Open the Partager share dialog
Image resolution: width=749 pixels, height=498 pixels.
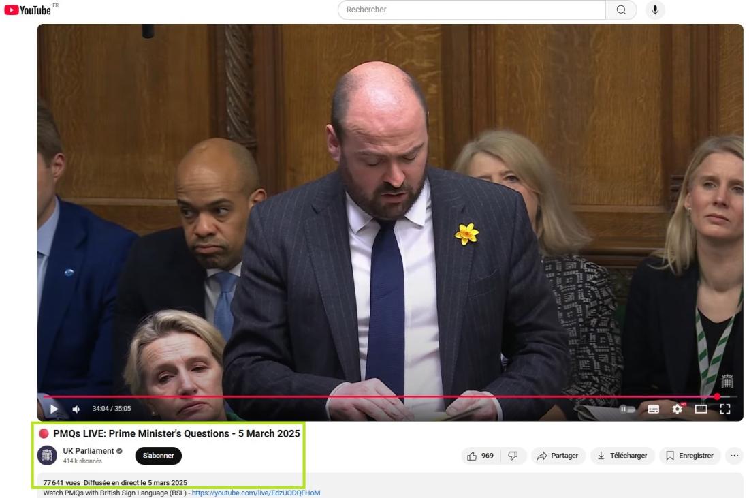pos(558,456)
